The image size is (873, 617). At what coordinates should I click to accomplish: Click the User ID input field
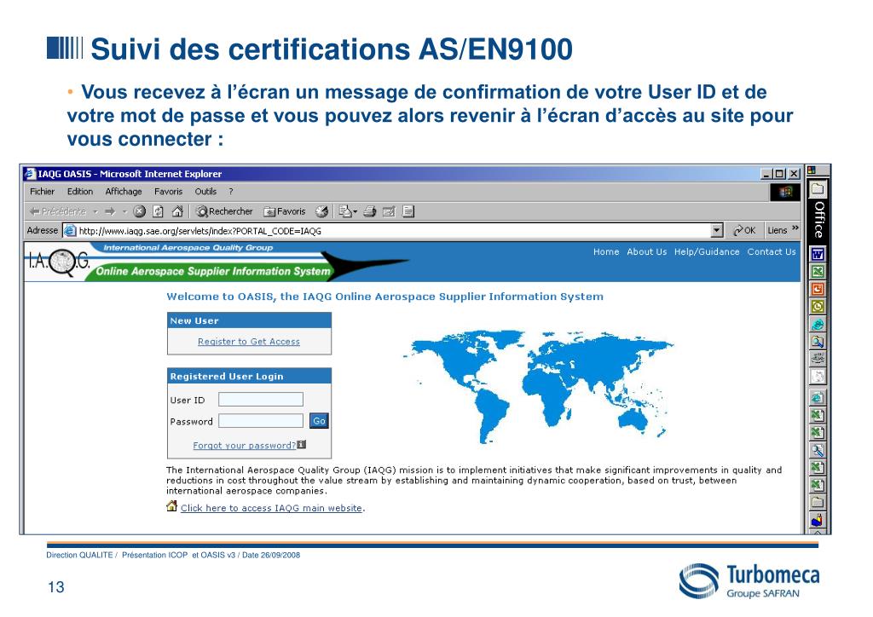point(261,400)
